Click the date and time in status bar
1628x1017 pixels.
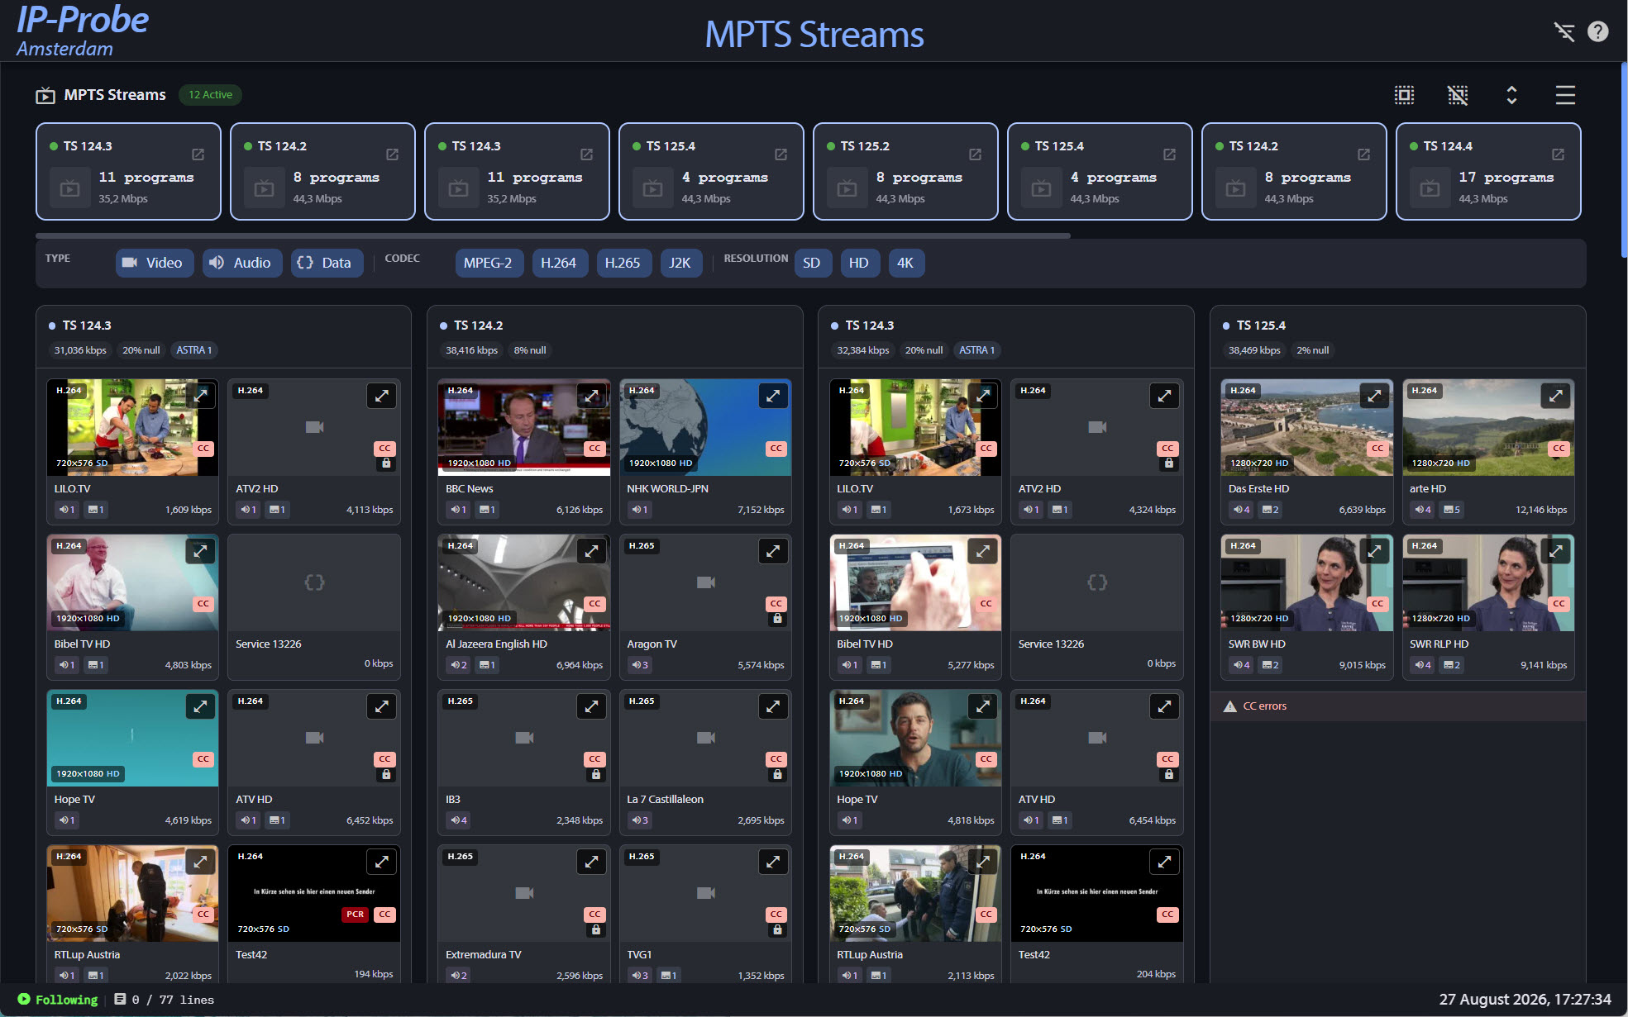point(1525,1000)
